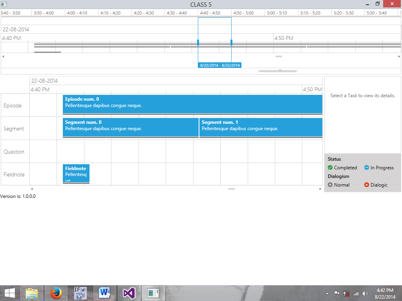Image resolution: width=402 pixels, height=301 pixels.
Task: Click overview scrollbar right arrow
Action: 399,56
